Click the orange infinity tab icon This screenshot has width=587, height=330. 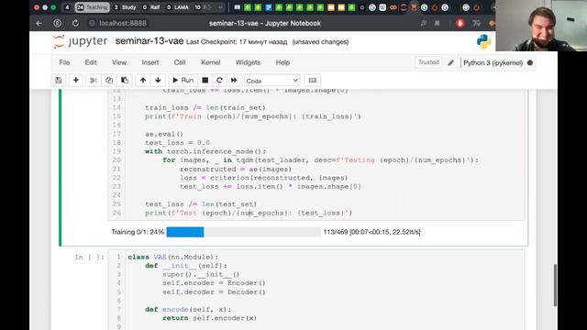[x=393, y=7]
